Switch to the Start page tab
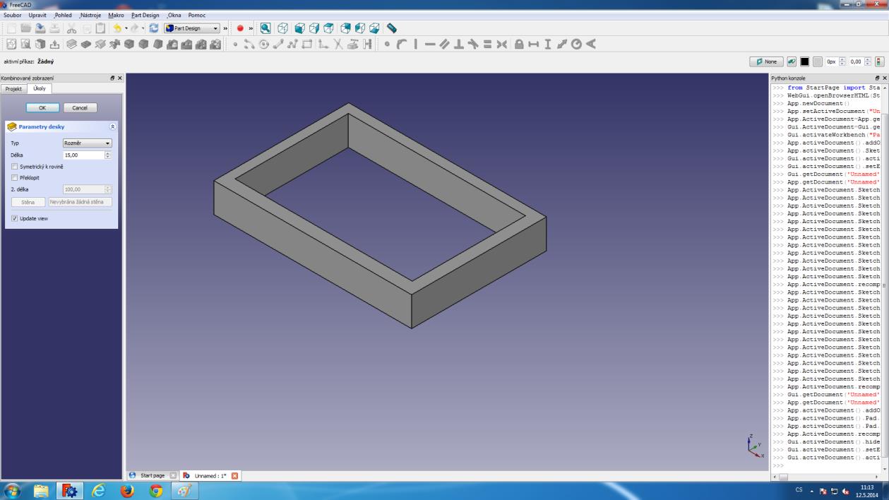This screenshot has height=500, width=889. pos(152,476)
